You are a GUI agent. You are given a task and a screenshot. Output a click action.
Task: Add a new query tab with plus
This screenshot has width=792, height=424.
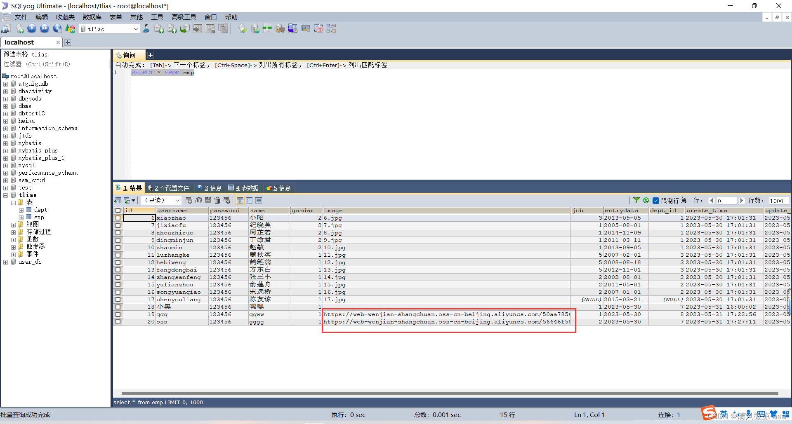(151, 55)
